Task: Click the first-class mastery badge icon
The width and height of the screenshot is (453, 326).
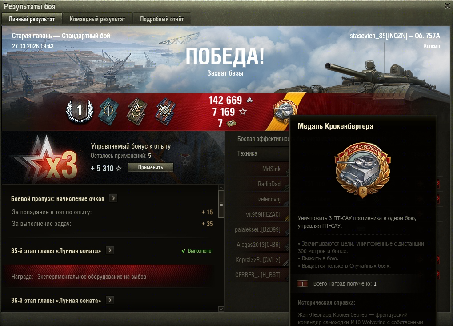Action: (x=80, y=111)
